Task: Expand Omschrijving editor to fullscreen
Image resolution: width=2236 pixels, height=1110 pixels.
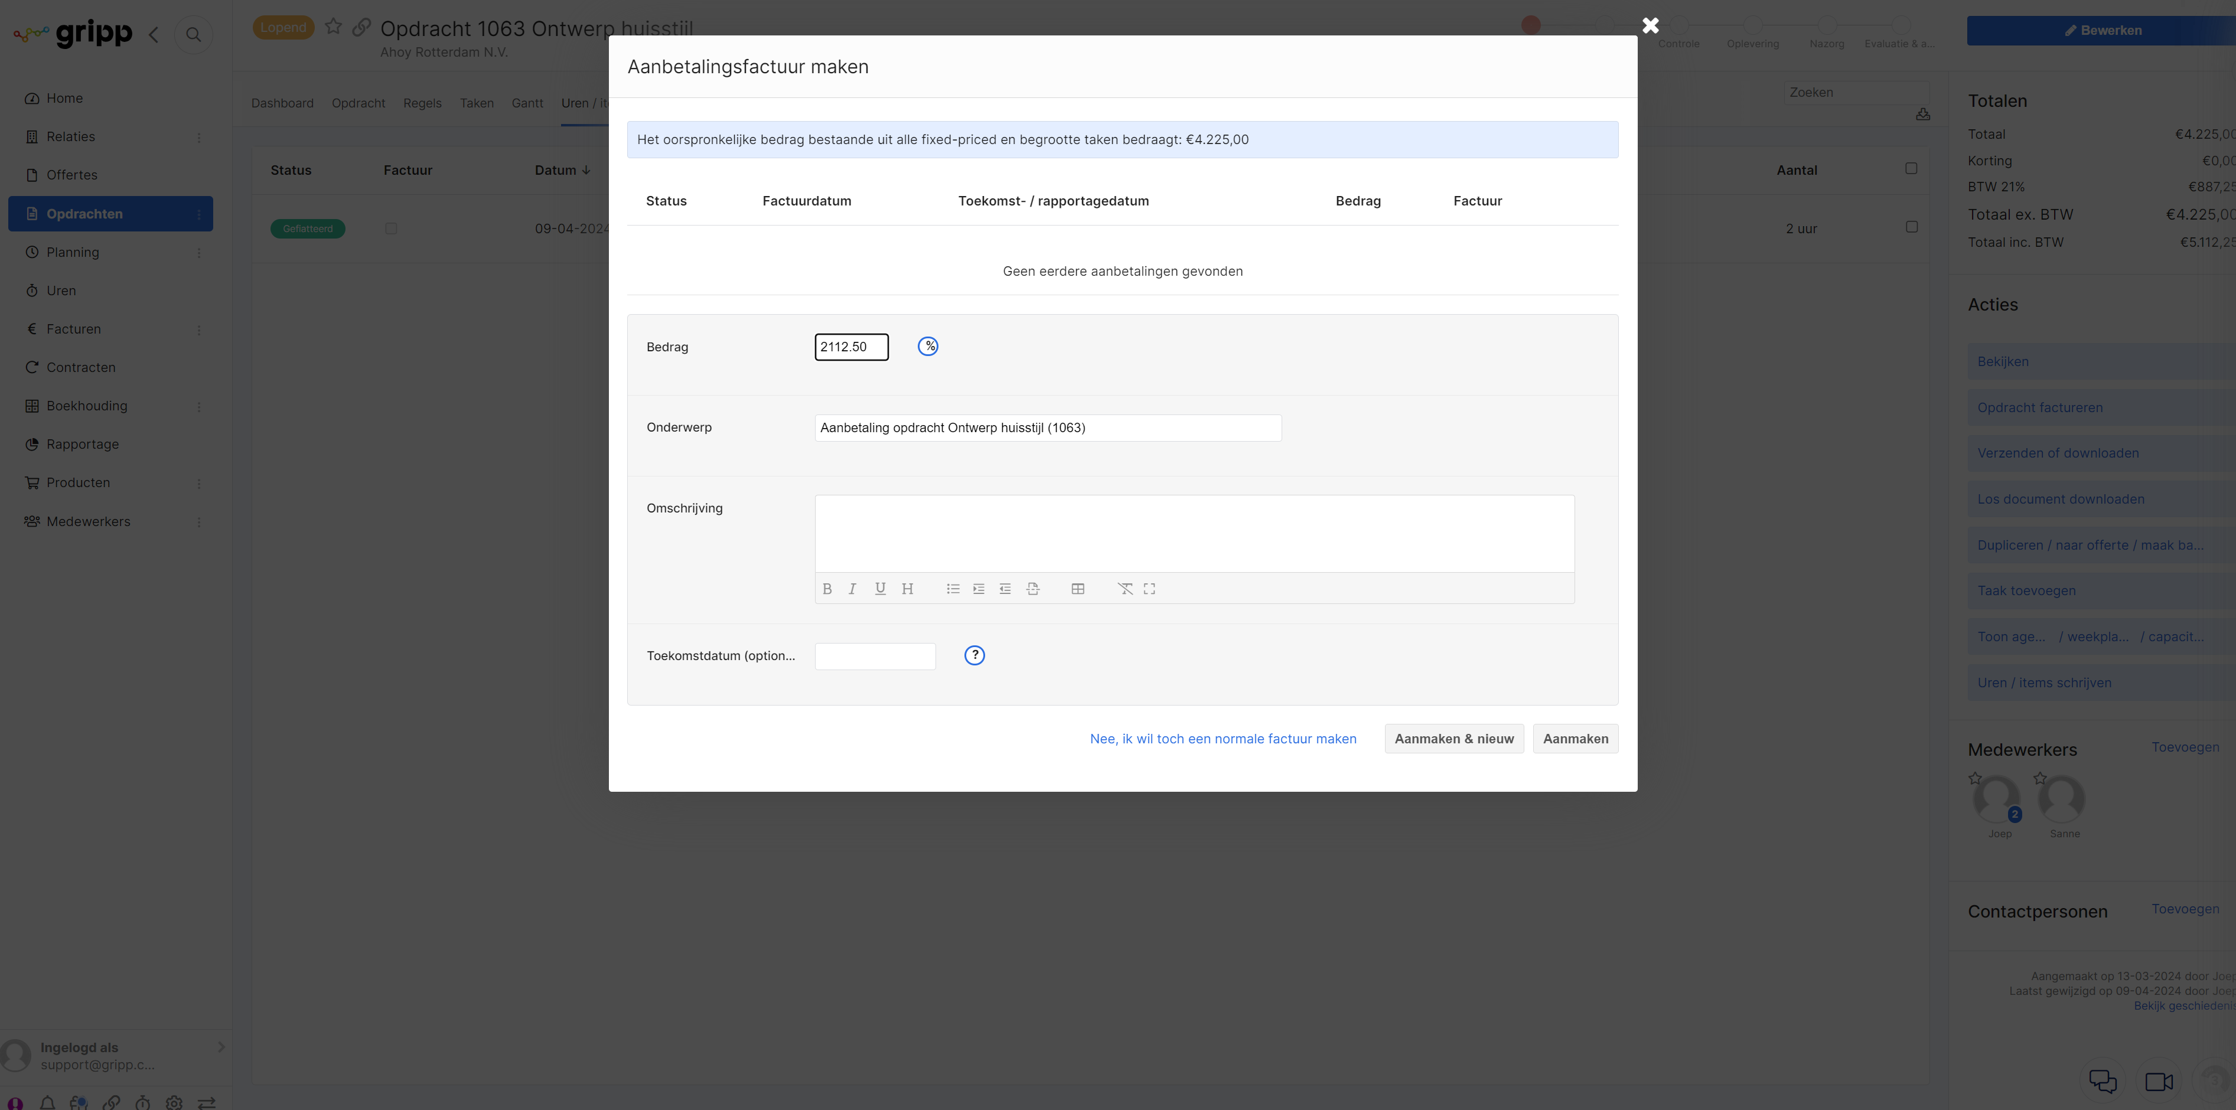Action: (x=1149, y=589)
